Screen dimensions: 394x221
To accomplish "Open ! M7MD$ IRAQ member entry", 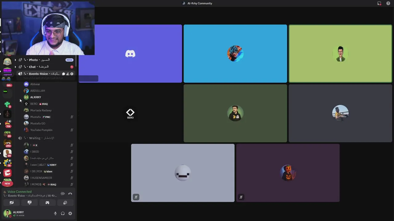I will [x=49, y=184].
